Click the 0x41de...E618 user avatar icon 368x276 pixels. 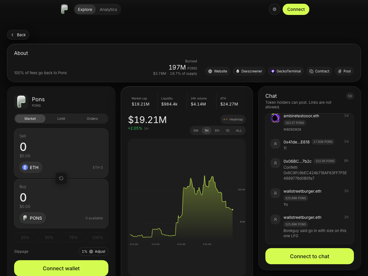pyautogui.click(x=275, y=144)
